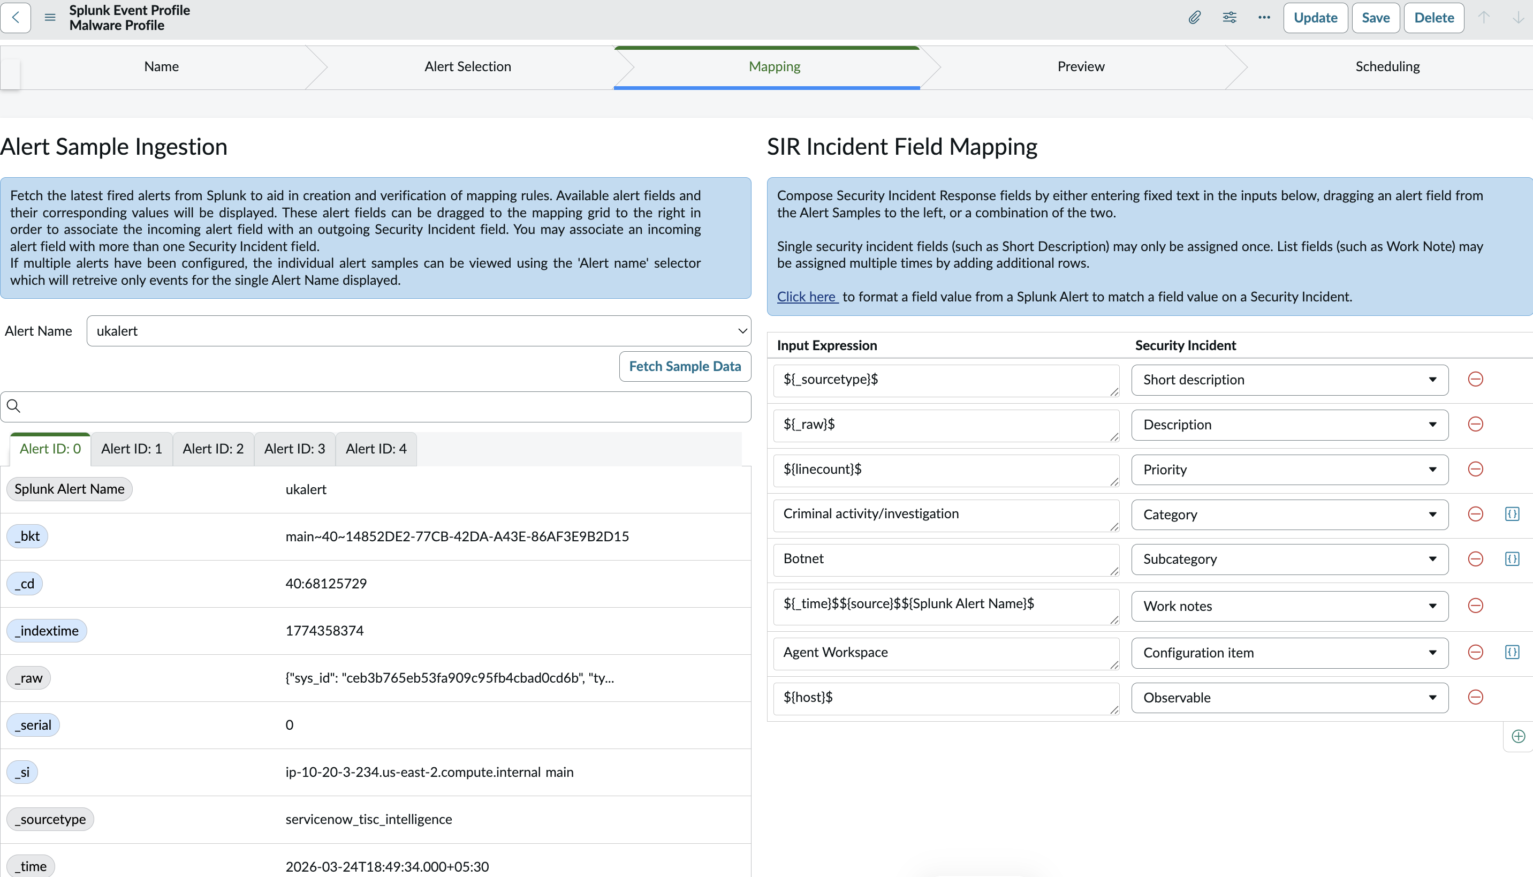Remove the Subcategory mapping row
The image size is (1533, 877).
1475,559
